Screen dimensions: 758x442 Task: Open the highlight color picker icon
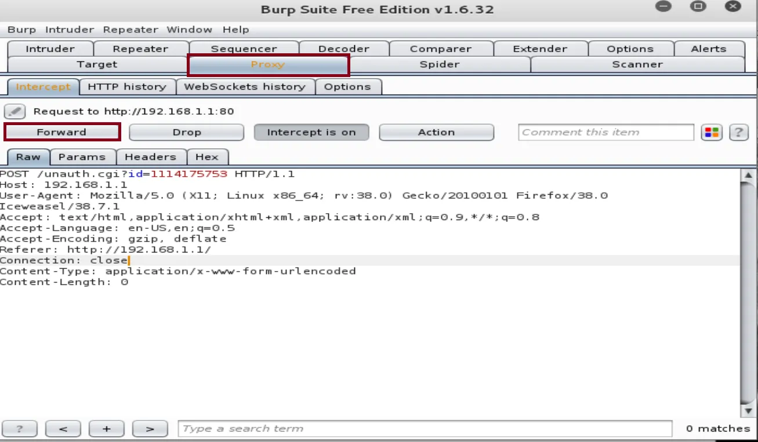[712, 133]
